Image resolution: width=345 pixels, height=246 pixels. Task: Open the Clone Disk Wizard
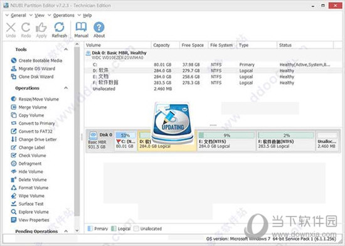click(32, 77)
